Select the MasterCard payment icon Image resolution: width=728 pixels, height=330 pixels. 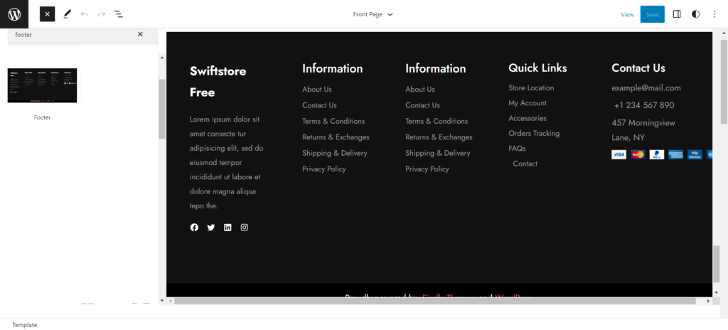638,154
